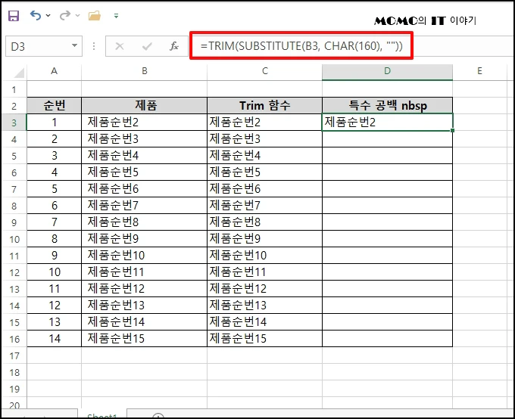Select cell C11 containing 제품순번10
This screenshot has width=515, height=419.
265,256
